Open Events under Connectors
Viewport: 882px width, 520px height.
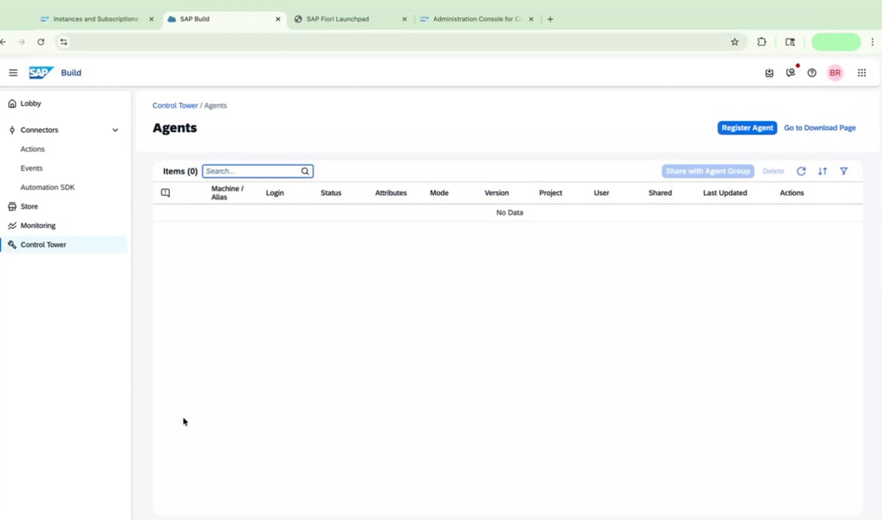[31, 168]
